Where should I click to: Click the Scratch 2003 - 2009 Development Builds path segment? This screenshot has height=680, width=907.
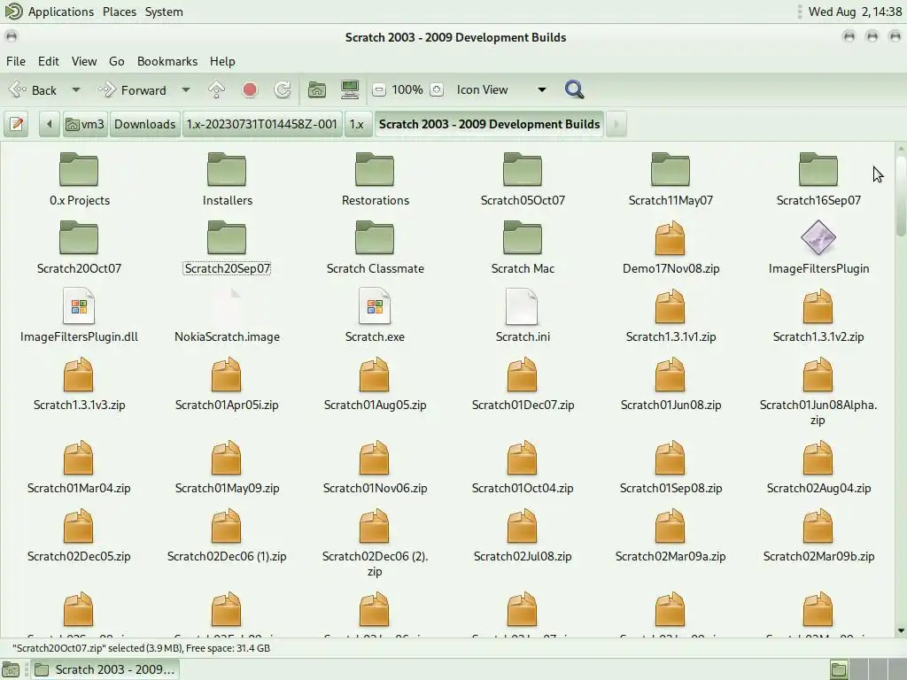click(x=489, y=124)
